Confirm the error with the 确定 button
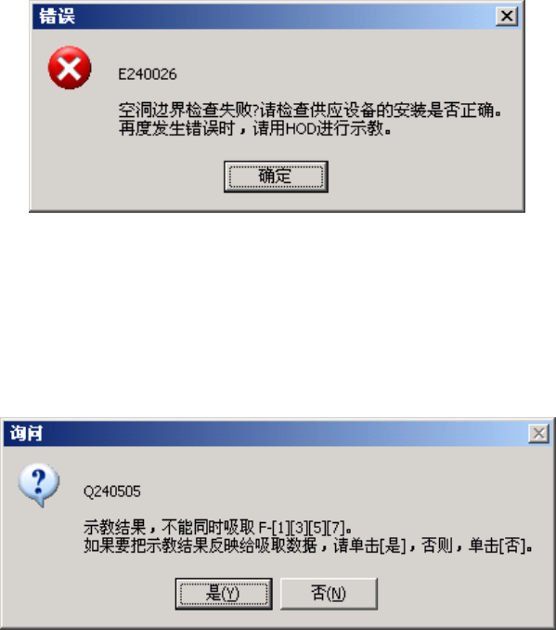The image size is (556, 630). click(276, 177)
